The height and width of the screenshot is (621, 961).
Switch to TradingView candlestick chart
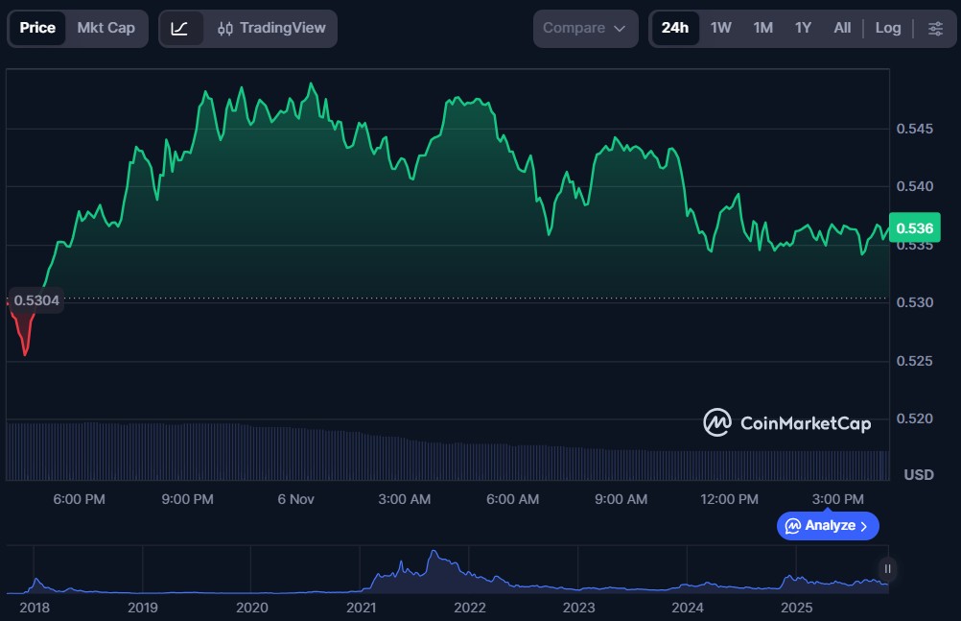(x=271, y=29)
